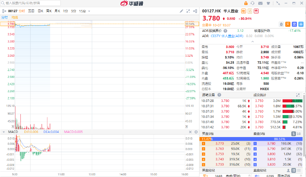
Task: Click the compact-mode shrink arrows icon
Action: click(278, 3)
